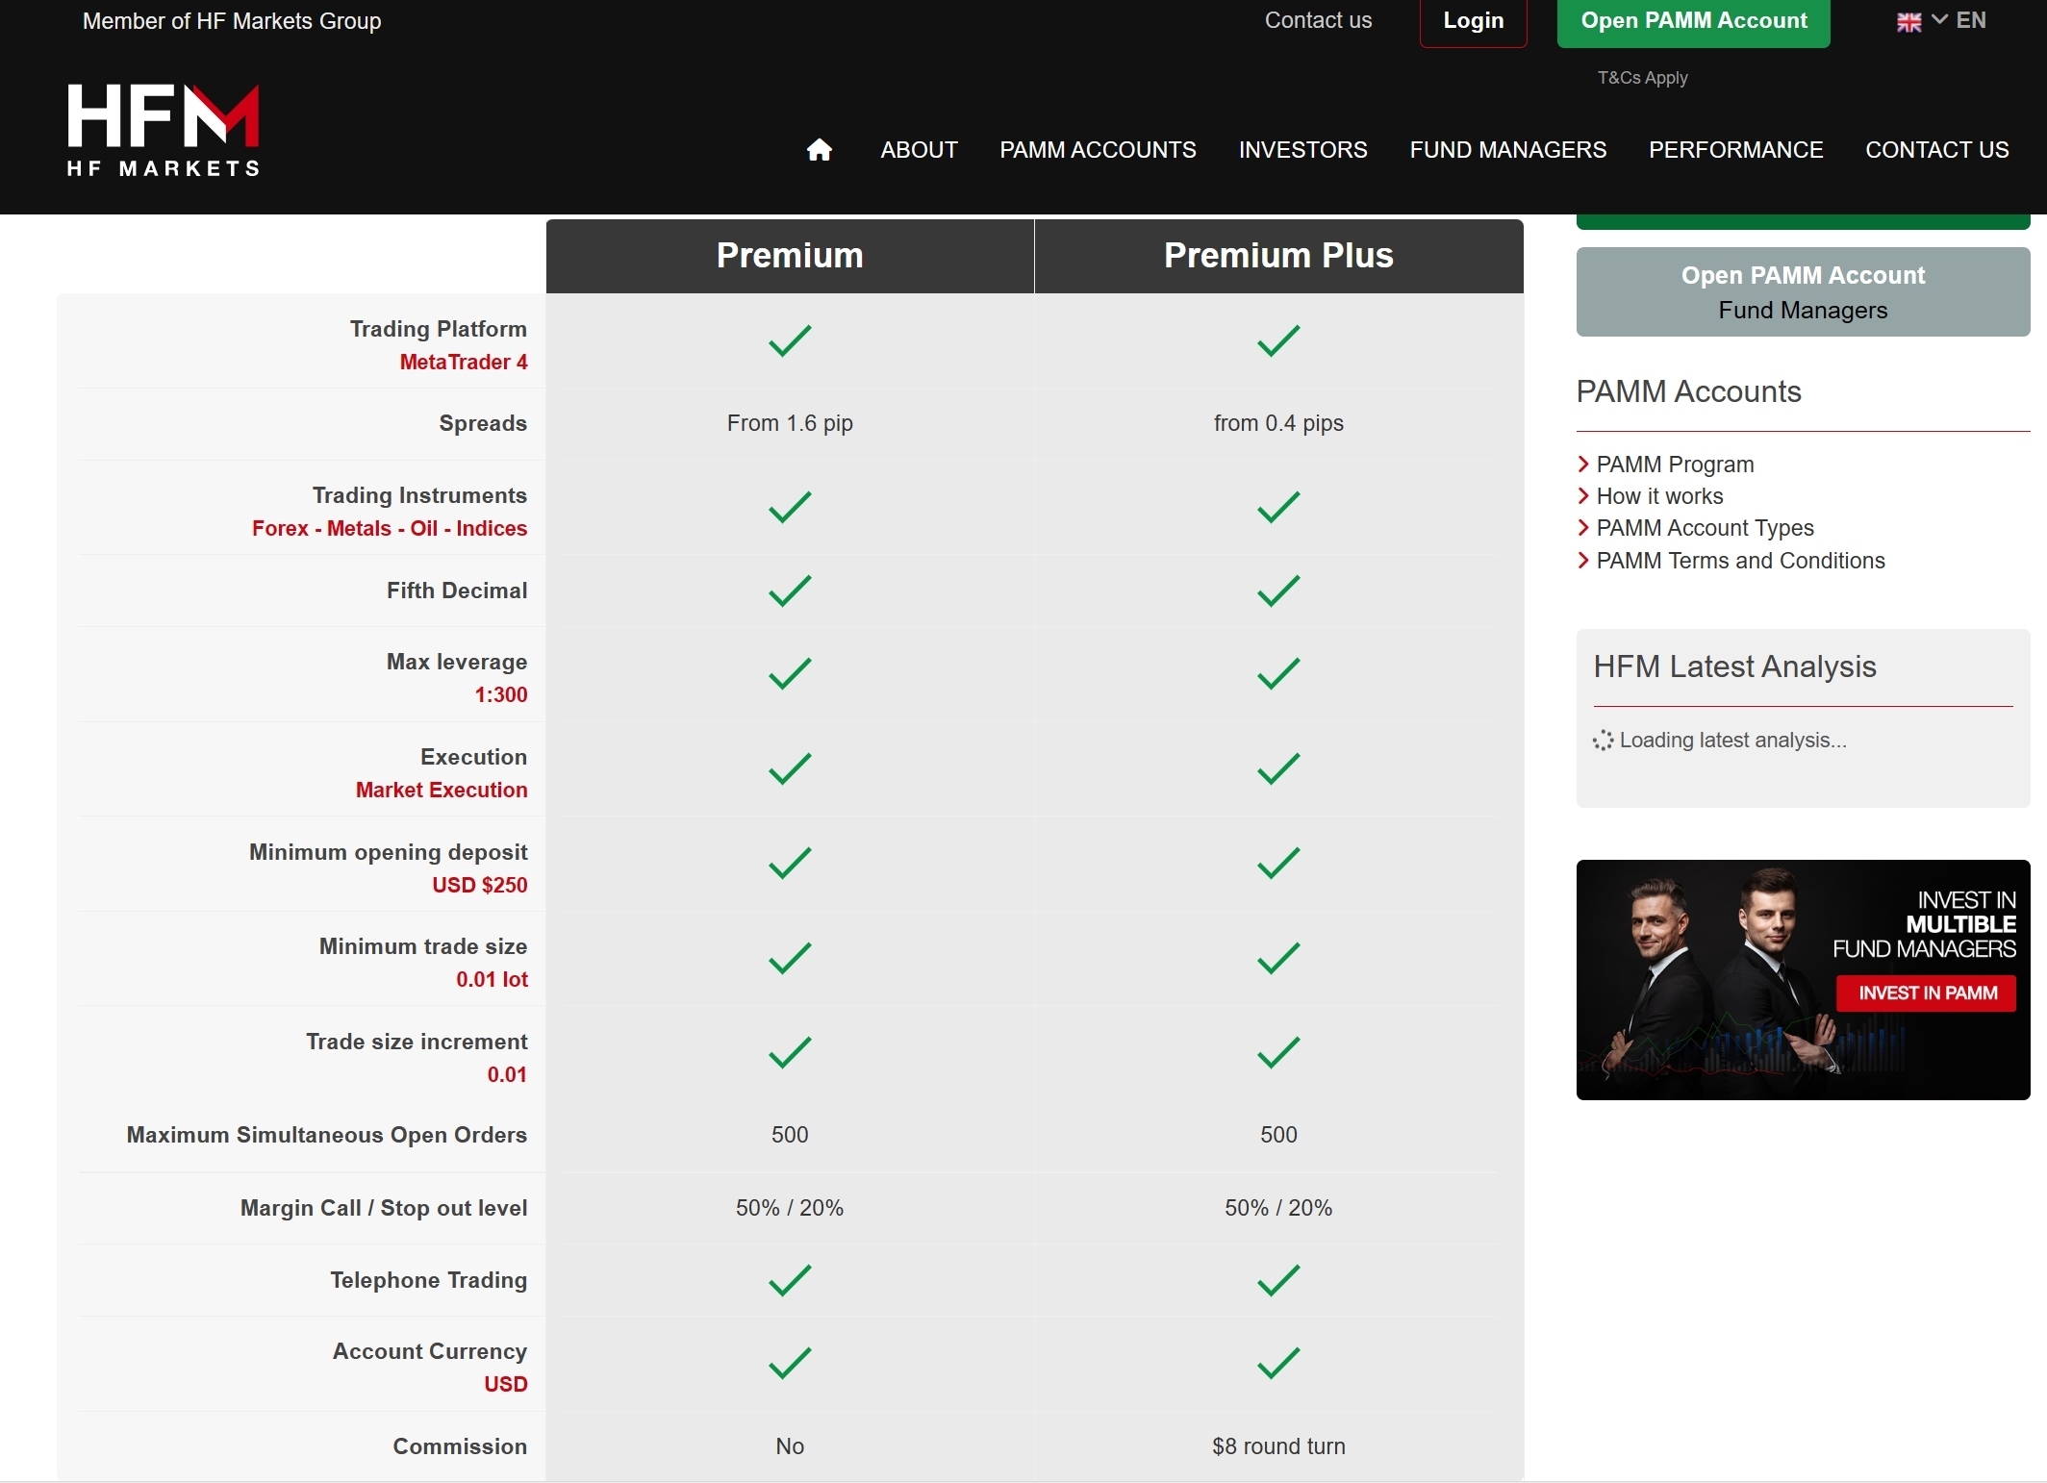
Task: Click the Premium checkmark for Trading Platform
Action: click(x=790, y=340)
